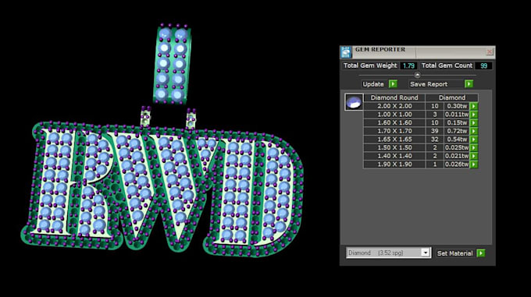
Task: Select the 1.70 X 1.70 size cell
Action: click(x=394, y=131)
